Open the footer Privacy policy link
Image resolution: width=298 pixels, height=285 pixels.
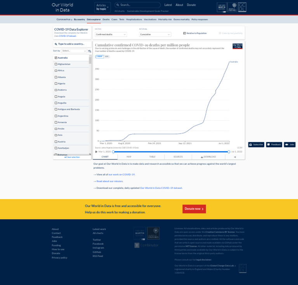tap(59, 258)
